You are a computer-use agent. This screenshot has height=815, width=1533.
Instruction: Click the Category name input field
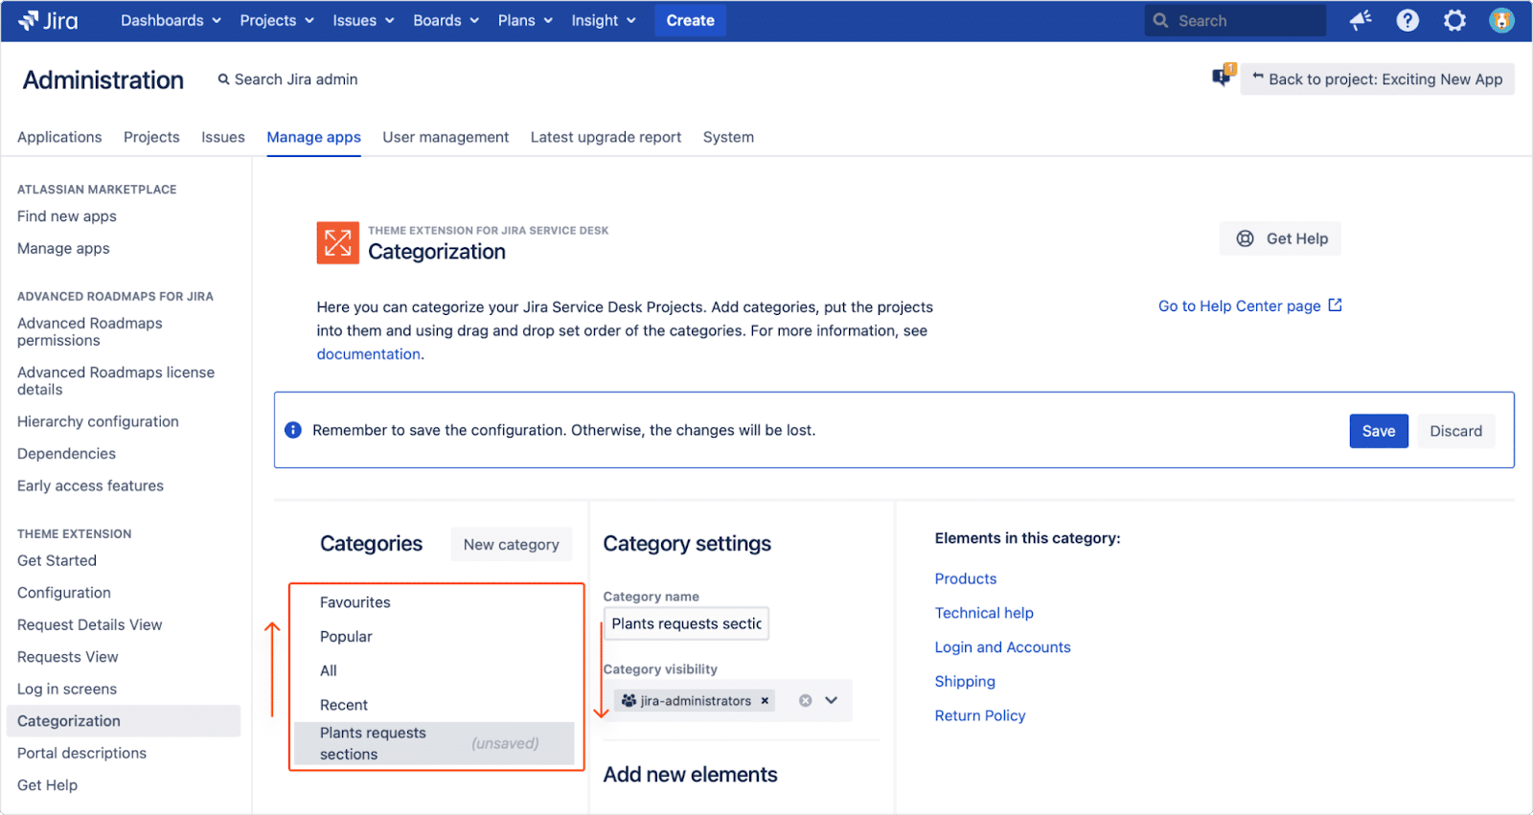point(686,623)
